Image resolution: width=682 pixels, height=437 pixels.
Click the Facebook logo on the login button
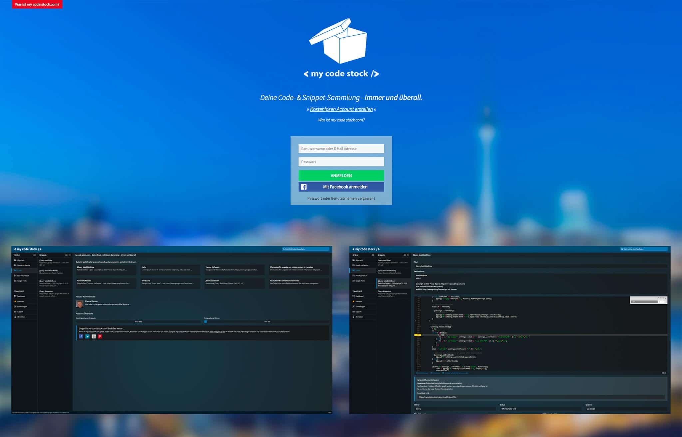304,187
